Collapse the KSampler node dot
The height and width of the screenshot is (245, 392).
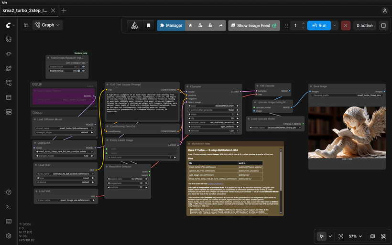pos(187,86)
